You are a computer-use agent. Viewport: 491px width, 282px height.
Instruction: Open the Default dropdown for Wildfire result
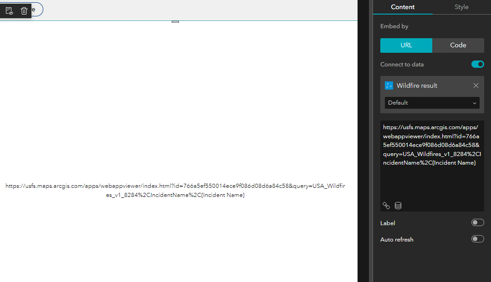pos(432,103)
